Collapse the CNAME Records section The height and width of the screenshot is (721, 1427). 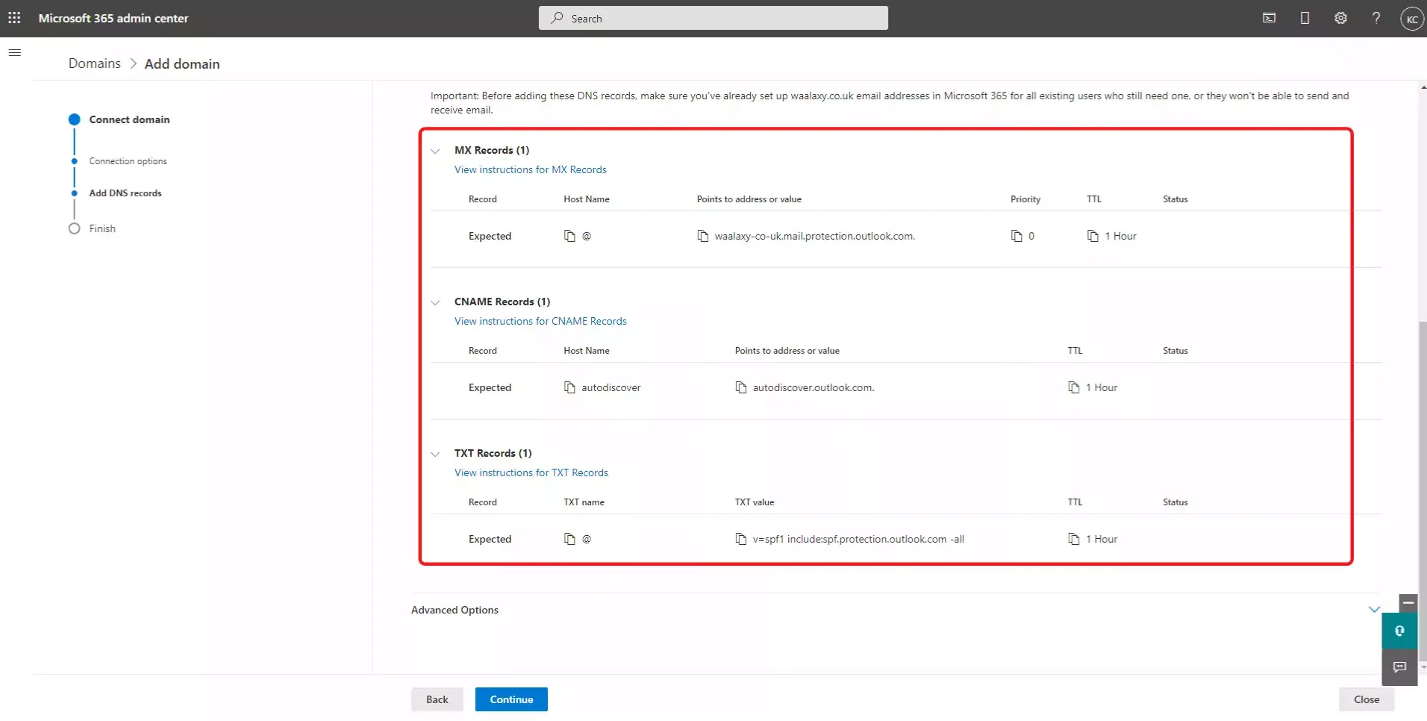point(435,302)
